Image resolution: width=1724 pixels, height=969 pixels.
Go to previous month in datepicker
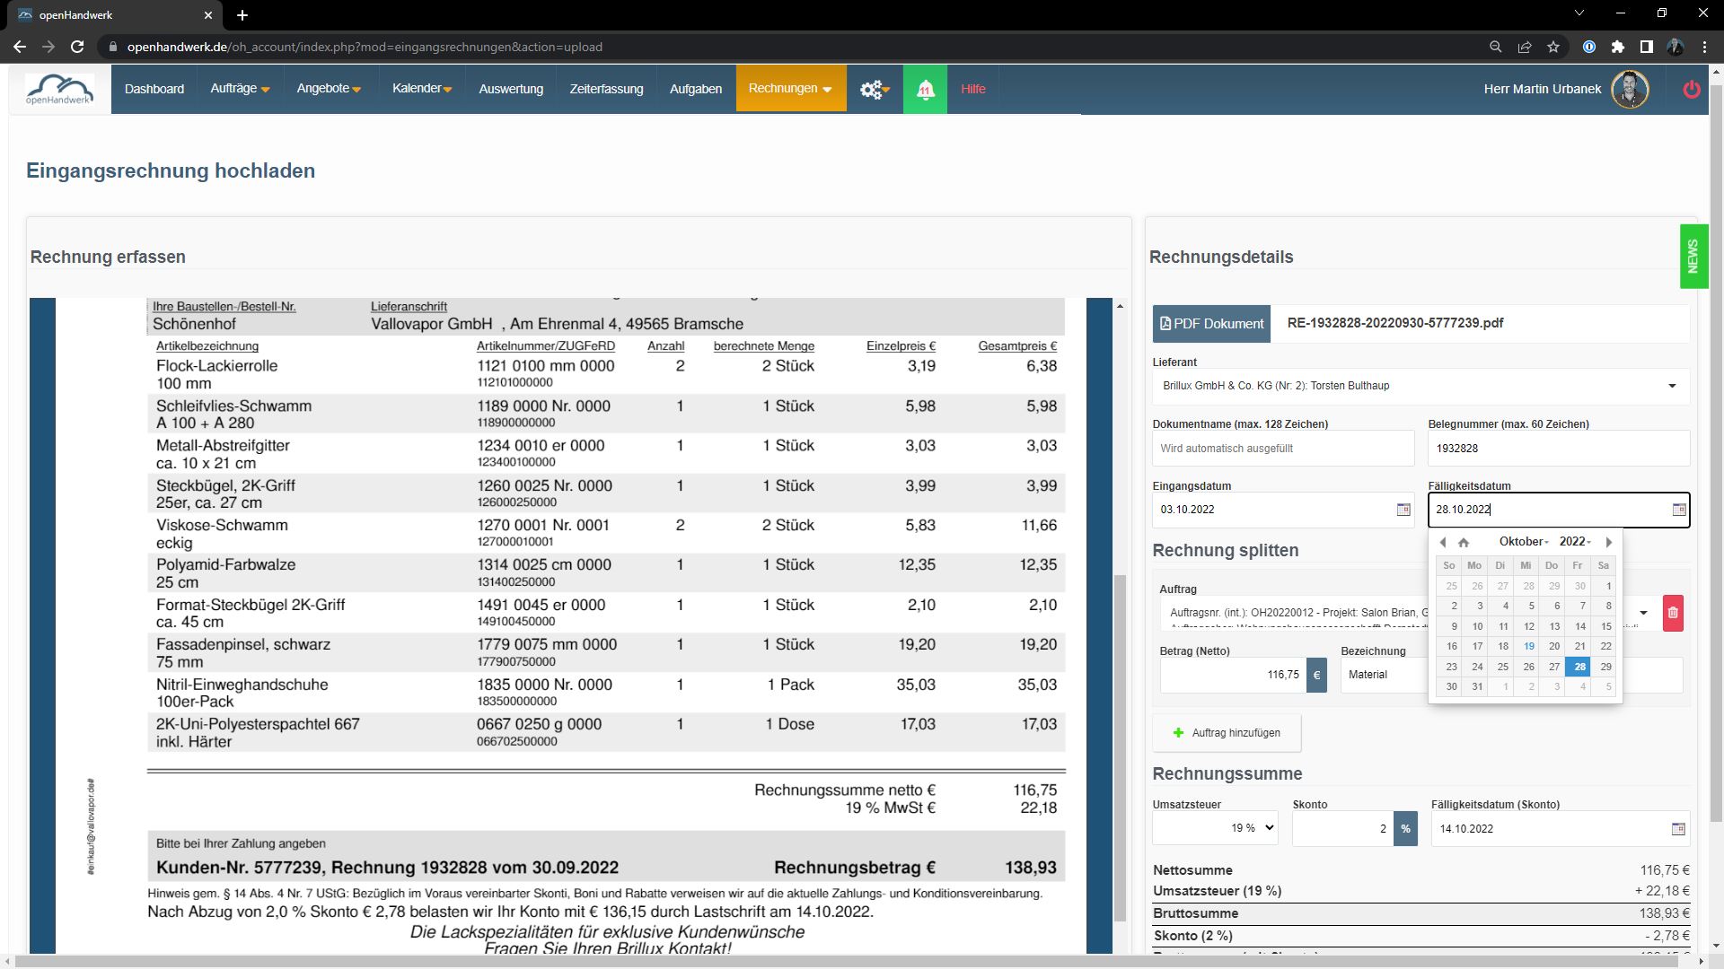tap(1443, 542)
